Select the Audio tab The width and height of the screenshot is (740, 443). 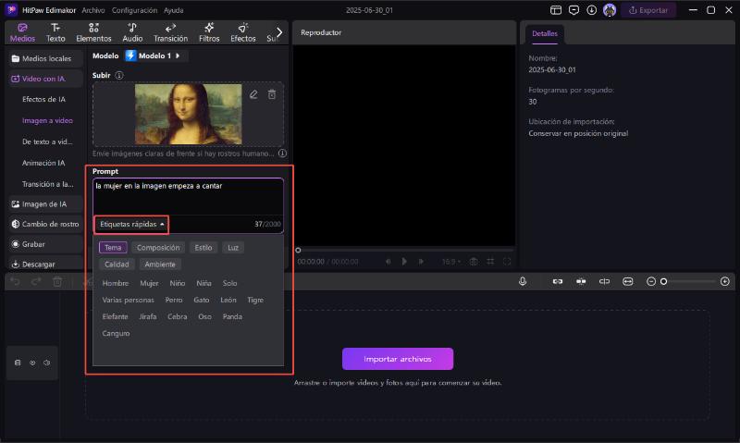[132, 32]
